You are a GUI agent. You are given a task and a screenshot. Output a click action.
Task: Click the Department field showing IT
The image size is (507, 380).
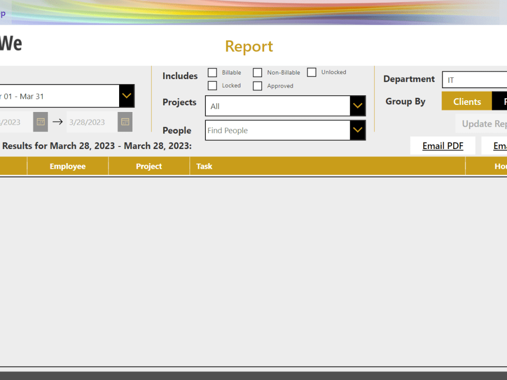pos(475,80)
